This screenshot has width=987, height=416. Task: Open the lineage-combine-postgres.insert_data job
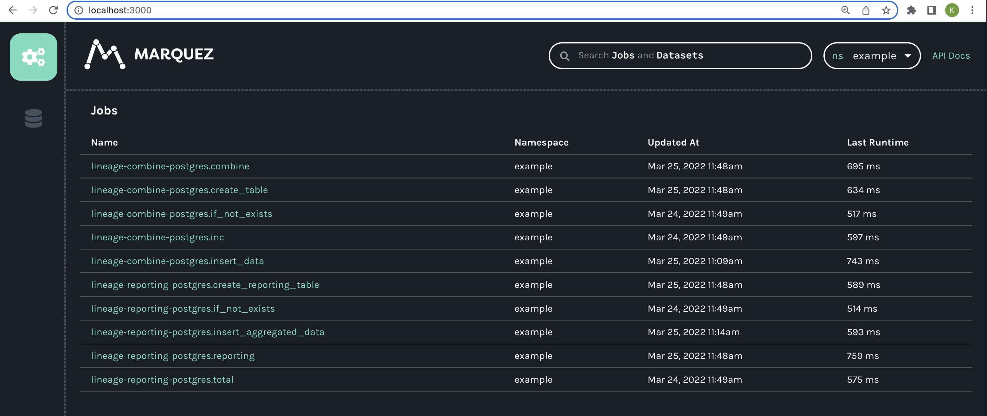pyautogui.click(x=178, y=261)
